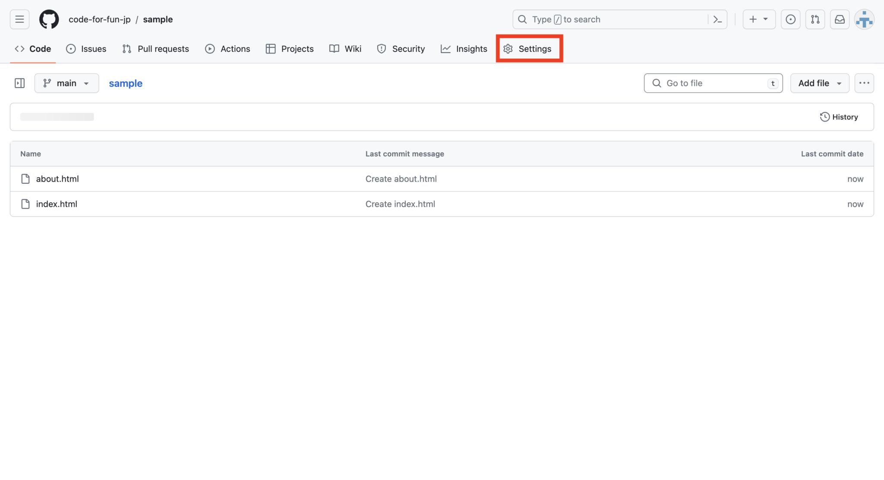Check your GitHub notifications inbox

[x=840, y=19]
